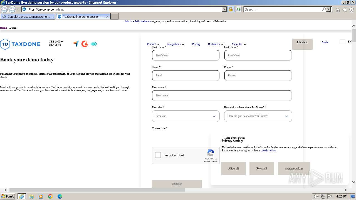Image resolution: width=356 pixels, height=200 pixels.
Task: Expand How did you hear about TaxDome dropdown
Action: point(258,116)
